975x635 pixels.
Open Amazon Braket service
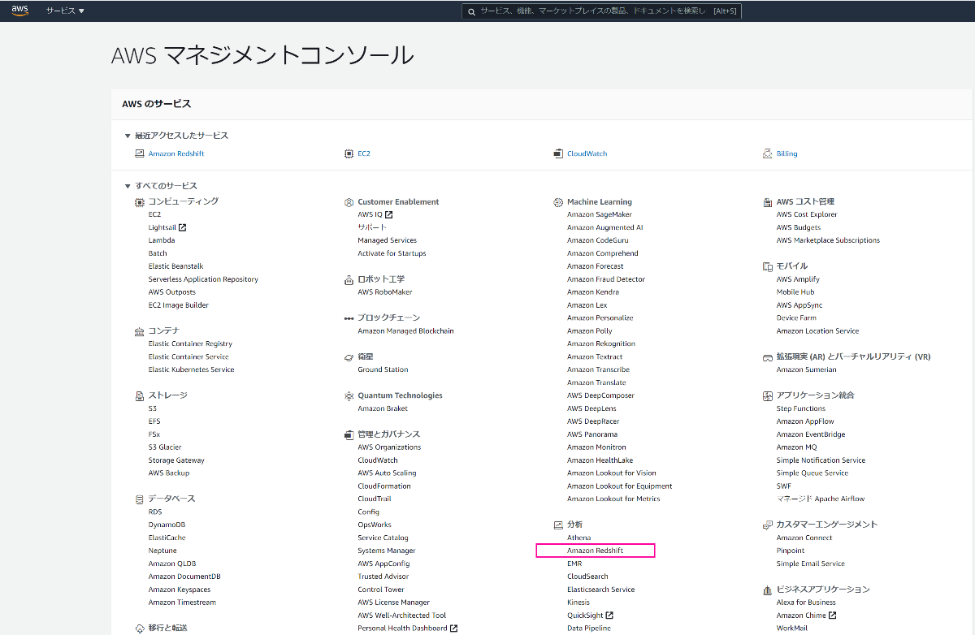click(383, 408)
